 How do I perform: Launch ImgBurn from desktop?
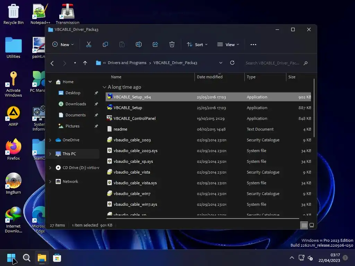pyautogui.click(x=14, y=184)
